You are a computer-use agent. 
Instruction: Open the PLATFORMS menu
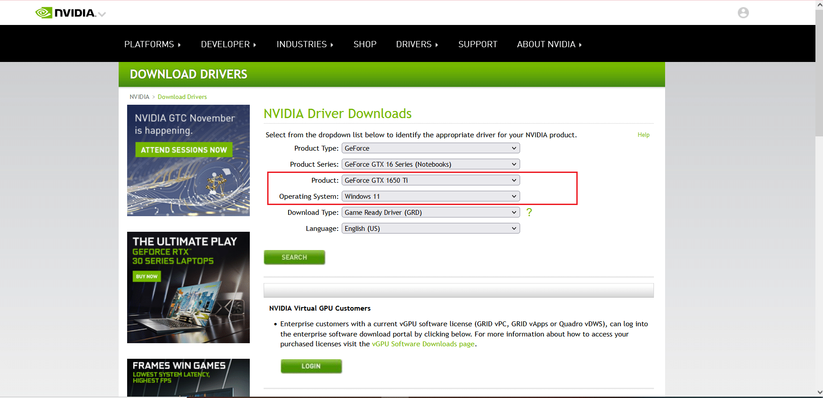153,44
